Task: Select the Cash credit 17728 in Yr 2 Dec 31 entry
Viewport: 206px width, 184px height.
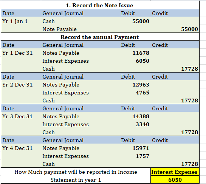Action: [x=189, y=101]
